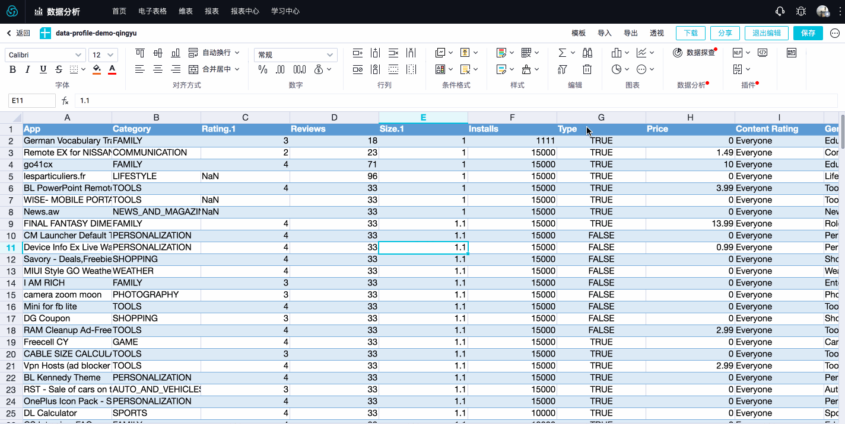Click the NLP plugin icon

(x=738, y=53)
